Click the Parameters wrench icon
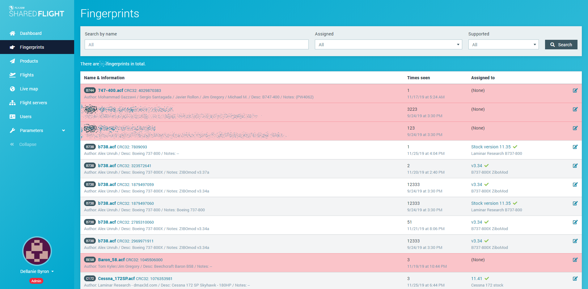Screen dimensions: 588x289 point(12,130)
